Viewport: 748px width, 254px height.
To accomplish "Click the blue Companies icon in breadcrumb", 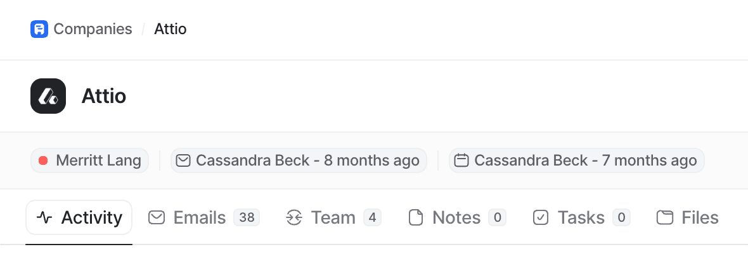I will tap(39, 29).
